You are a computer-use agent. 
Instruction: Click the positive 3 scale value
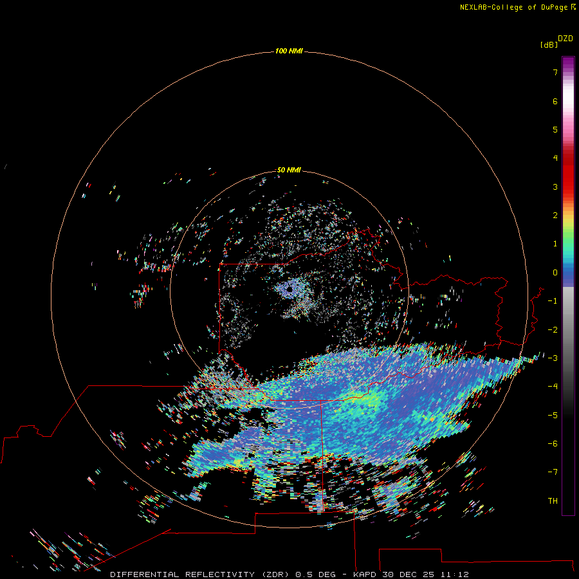pyautogui.click(x=555, y=187)
